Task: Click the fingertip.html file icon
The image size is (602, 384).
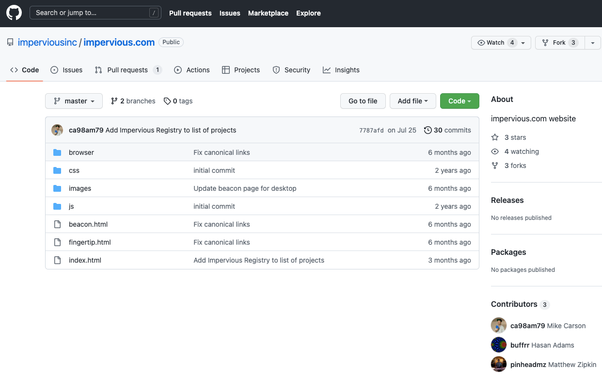Action: (x=57, y=242)
